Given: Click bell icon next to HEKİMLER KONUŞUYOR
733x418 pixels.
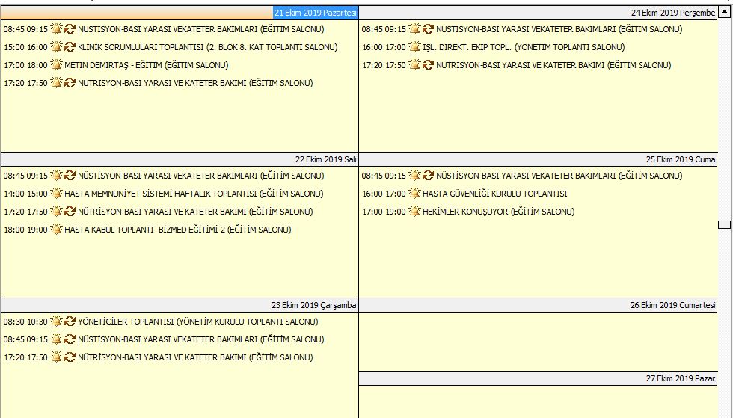Looking at the screenshot, I should 414,212.
